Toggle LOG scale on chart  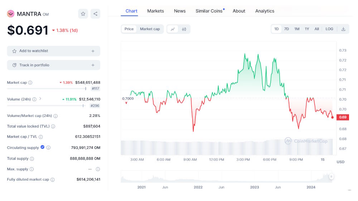(329, 29)
